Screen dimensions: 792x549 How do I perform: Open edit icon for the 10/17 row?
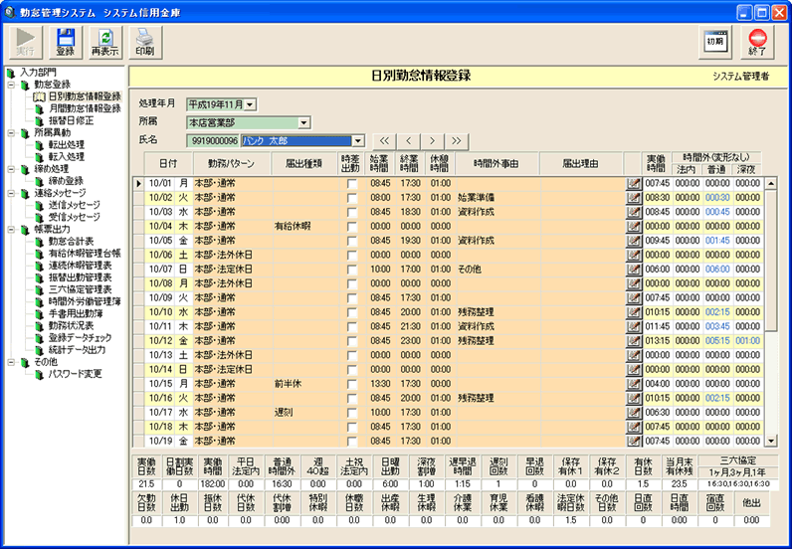point(633,413)
